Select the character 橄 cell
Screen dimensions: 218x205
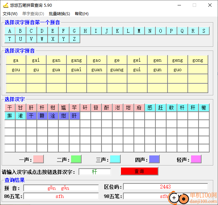click(204, 108)
